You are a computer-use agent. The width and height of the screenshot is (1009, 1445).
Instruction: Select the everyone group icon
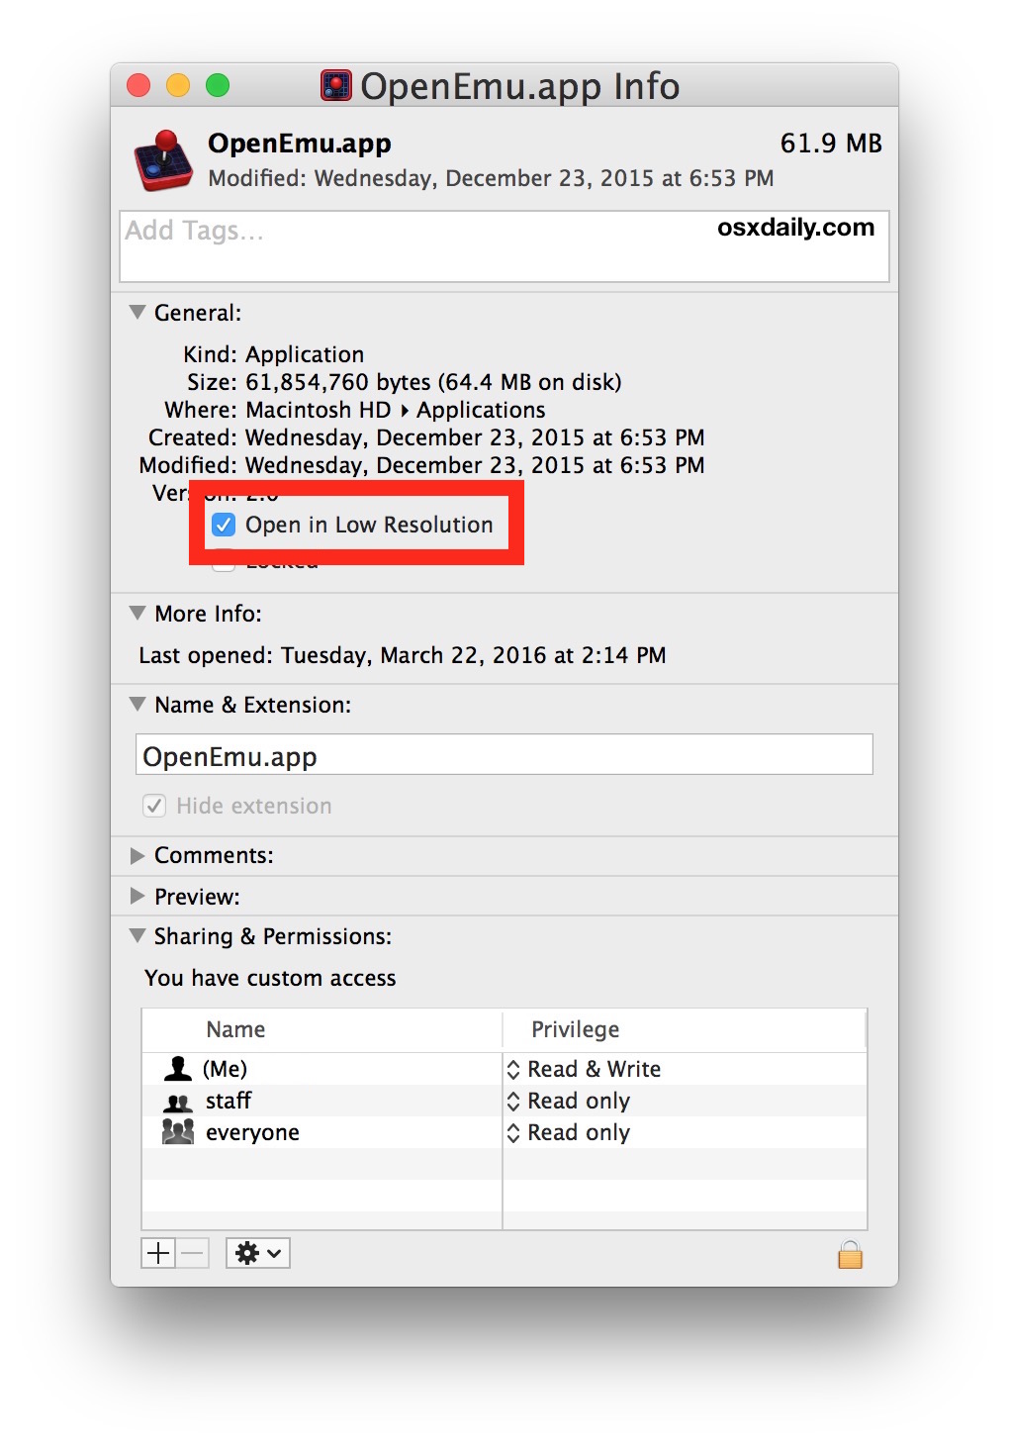pos(178,1132)
